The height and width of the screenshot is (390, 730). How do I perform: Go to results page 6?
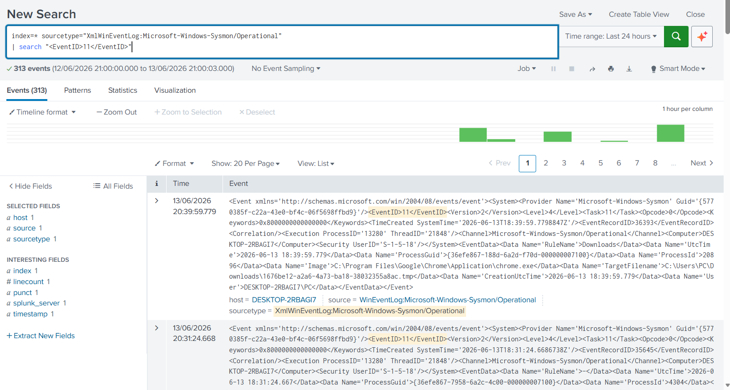[618, 163]
